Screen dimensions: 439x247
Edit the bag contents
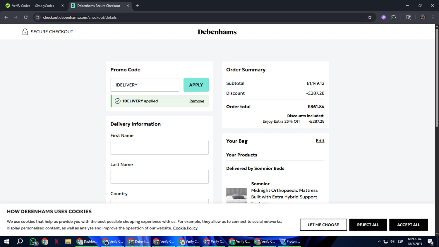[320, 141]
